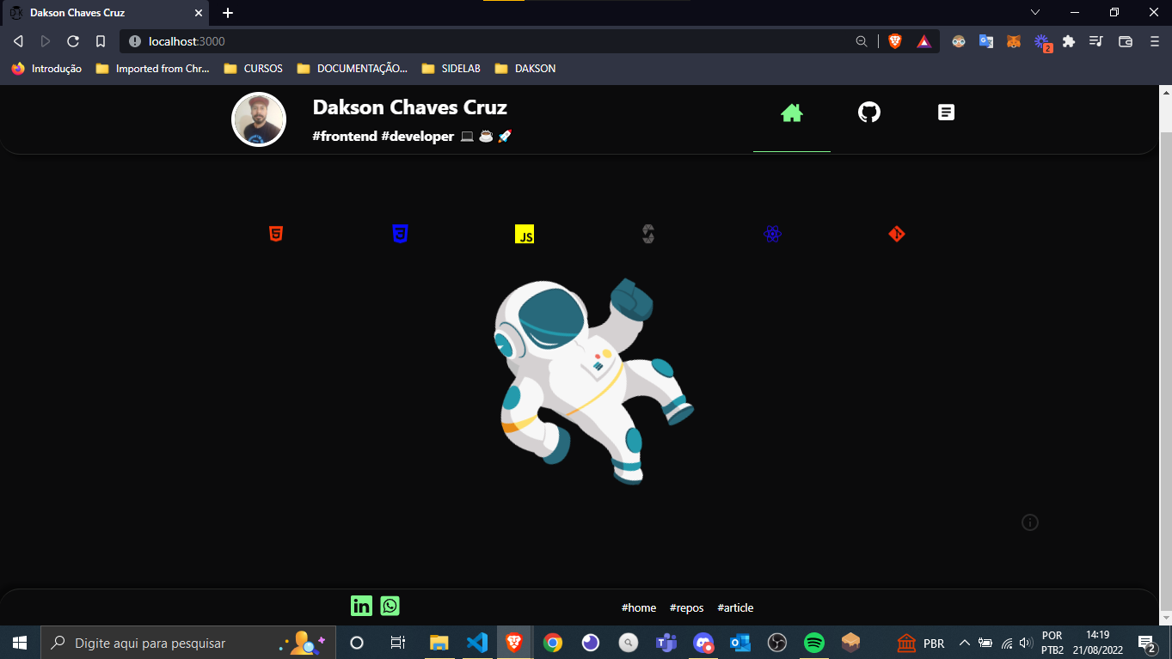Click the gray Webpack skill icon
Viewport: 1172px width, 659px height.
click(x=647, y=233)
